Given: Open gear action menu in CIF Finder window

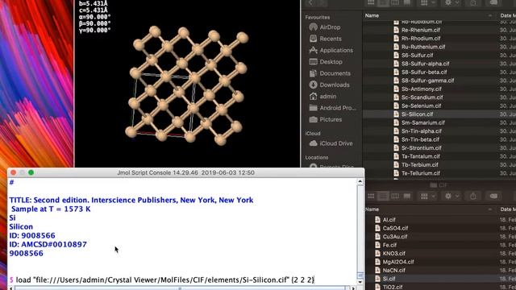Looking at the screenshot, I should point(451,196).
